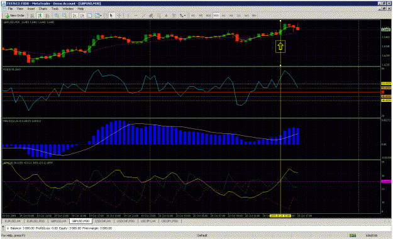The height and width of the screenshot is (239, 393).
Task: Switch timeframe to M1
Action: [x=193, y=16]
